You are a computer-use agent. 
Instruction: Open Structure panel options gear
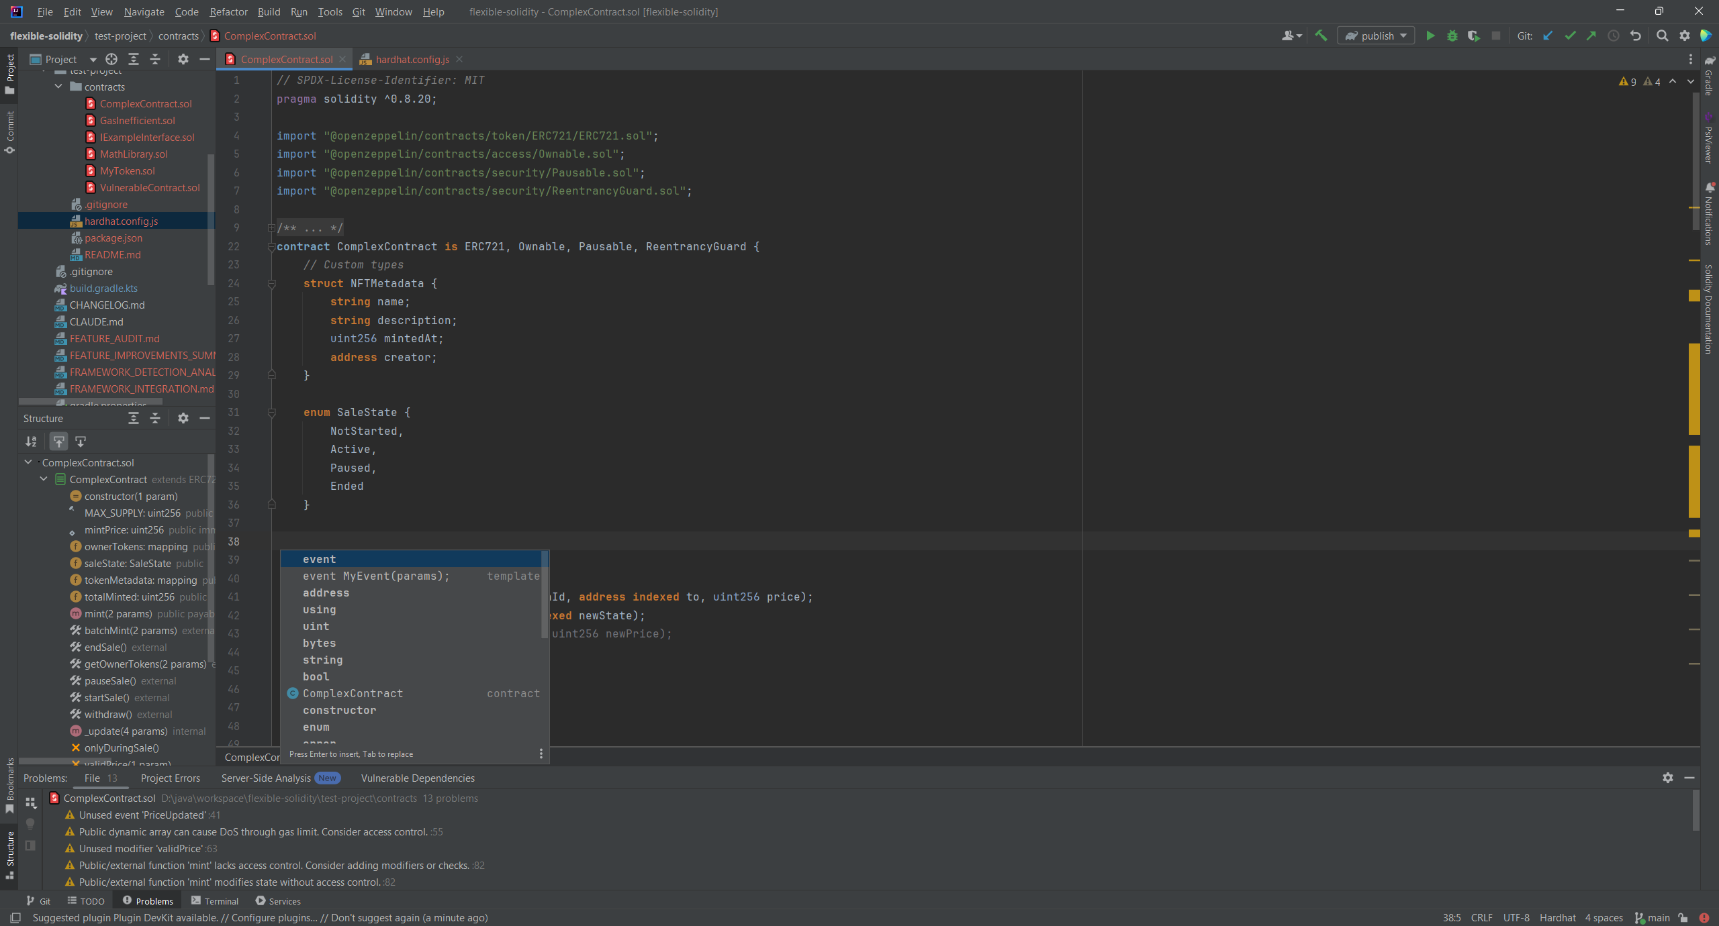point(183,418)
